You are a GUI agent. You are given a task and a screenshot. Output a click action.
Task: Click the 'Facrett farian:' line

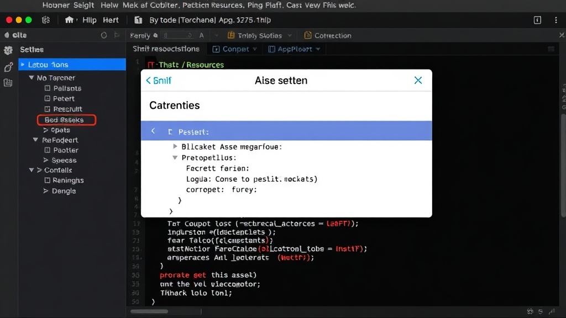tap(218, 168)
